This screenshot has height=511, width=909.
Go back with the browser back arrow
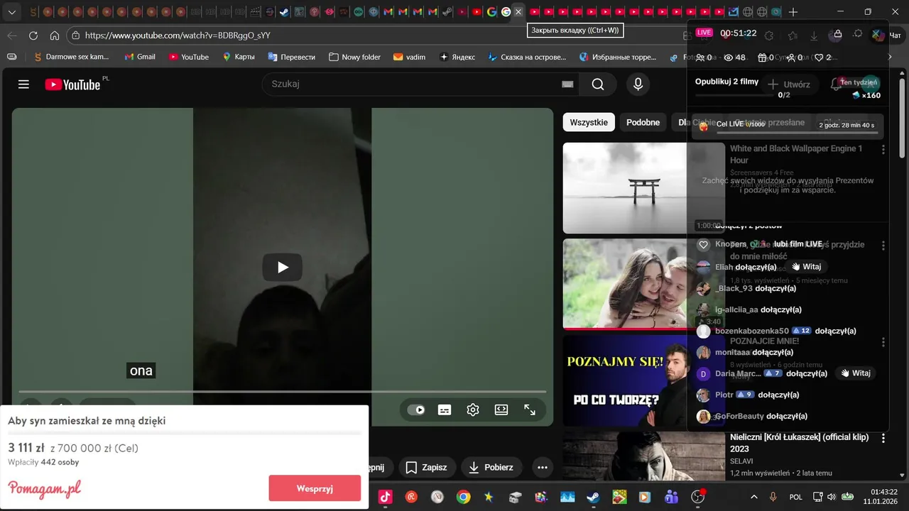(x=12, y=35)
